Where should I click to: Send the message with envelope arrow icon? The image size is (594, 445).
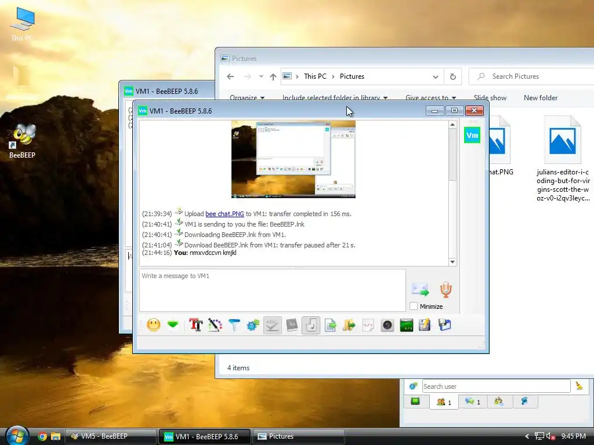pyautogui.click(x=420, y=290)
